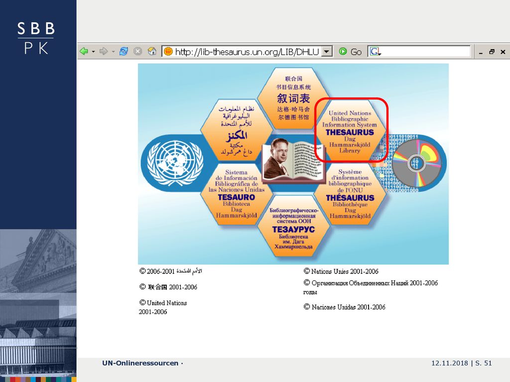This screenshot has width=510, height=382.
Task: Open the English THESAURUS hexagon
Action: (x=350, y=131)
